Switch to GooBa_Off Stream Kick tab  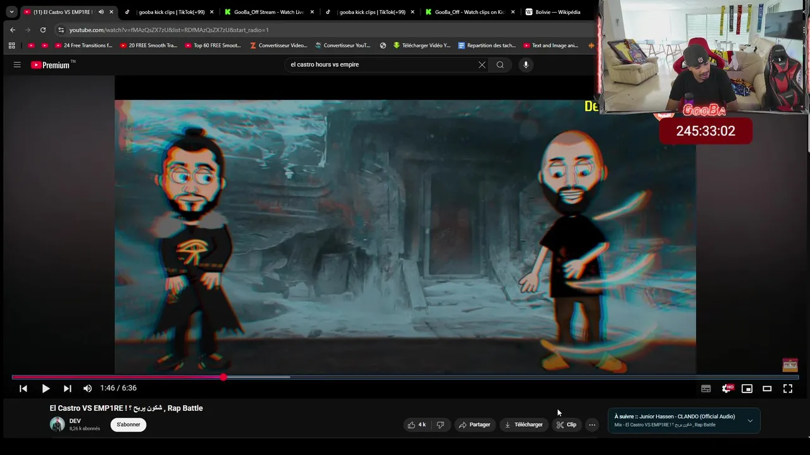270,11
